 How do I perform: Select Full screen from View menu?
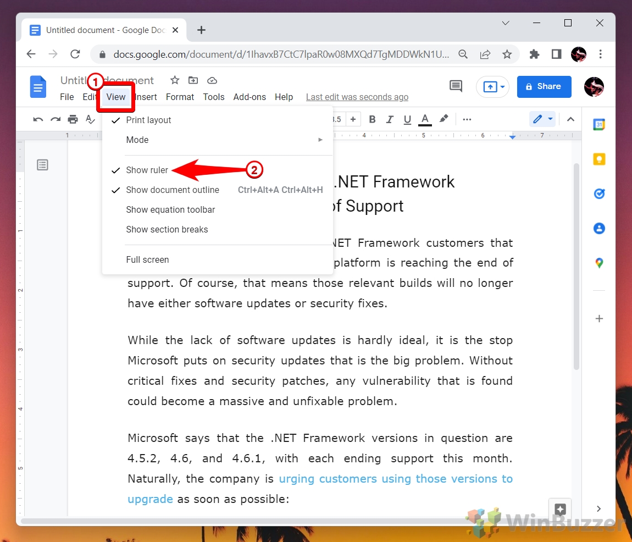point(147,260)
